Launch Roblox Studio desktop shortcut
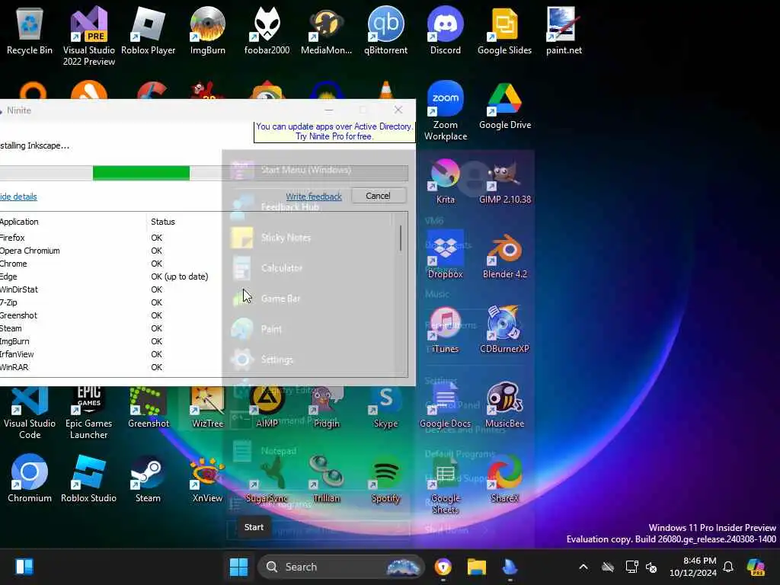The image size is (780, 585). tap(88, 478)
